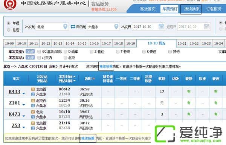Check Z-直达 train type box

92,52
